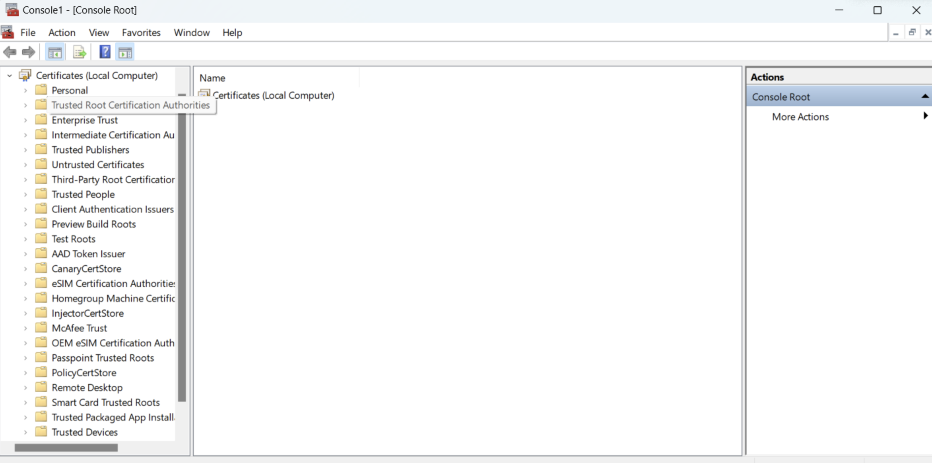
Task: Click the Remote Desktop folder icon
Action: (x=41, y=387)
